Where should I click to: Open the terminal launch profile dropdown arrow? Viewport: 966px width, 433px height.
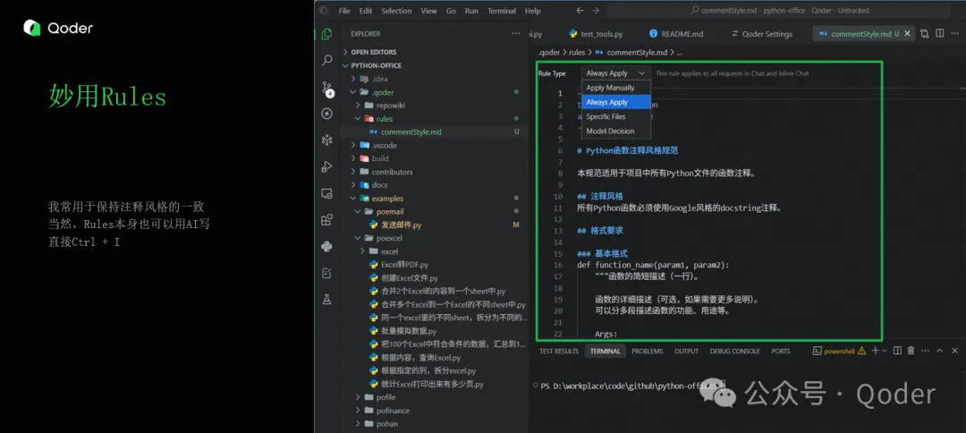coord(884,351)
